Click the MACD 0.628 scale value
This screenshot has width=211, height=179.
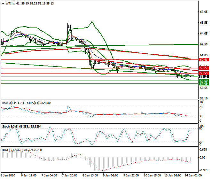coord(203,150)
